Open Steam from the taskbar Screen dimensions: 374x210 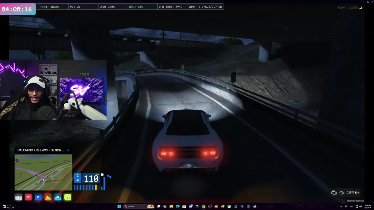coord(255,206)
